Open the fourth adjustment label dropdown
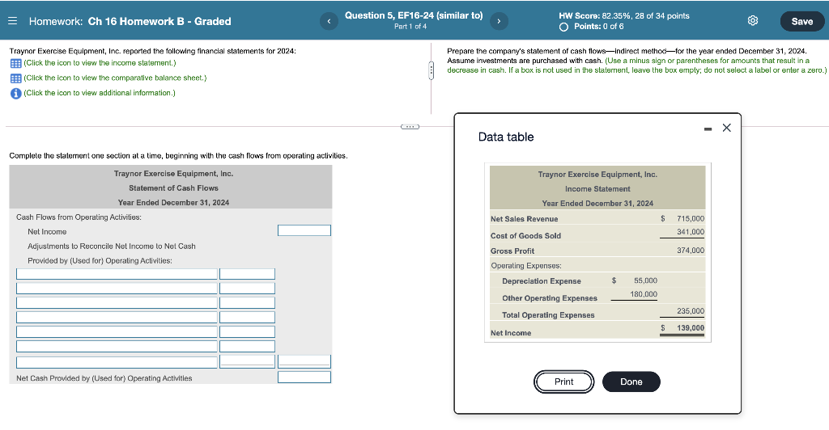 (x=117, y=317)
